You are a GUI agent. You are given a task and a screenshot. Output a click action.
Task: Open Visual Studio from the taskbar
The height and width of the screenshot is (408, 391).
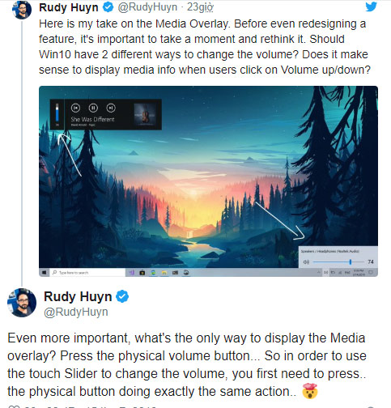[132, 273]
